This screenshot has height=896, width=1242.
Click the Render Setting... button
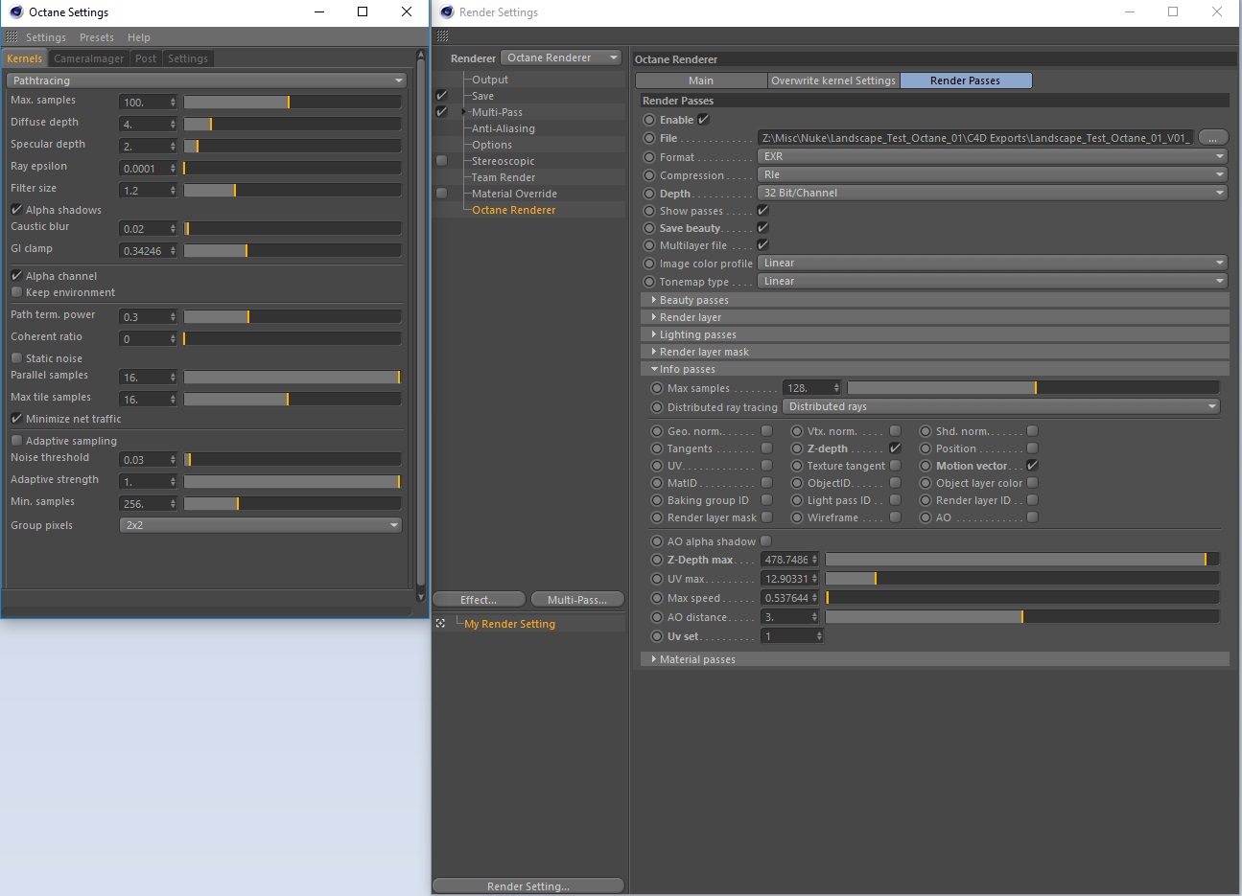coord(528,886)
